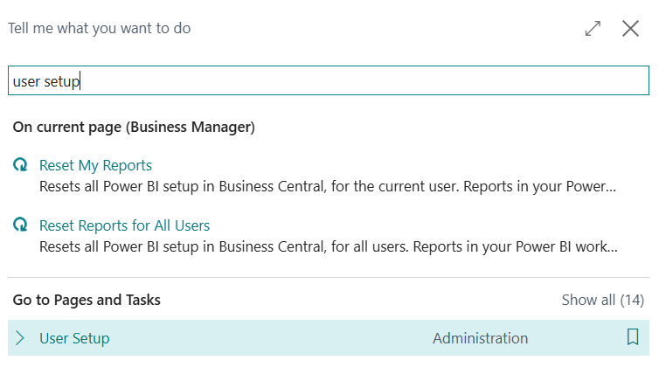Click the 'Go to Pages and Tasks' heading
The width and height of the screenshot is (659, 367).
coord(87,300)
